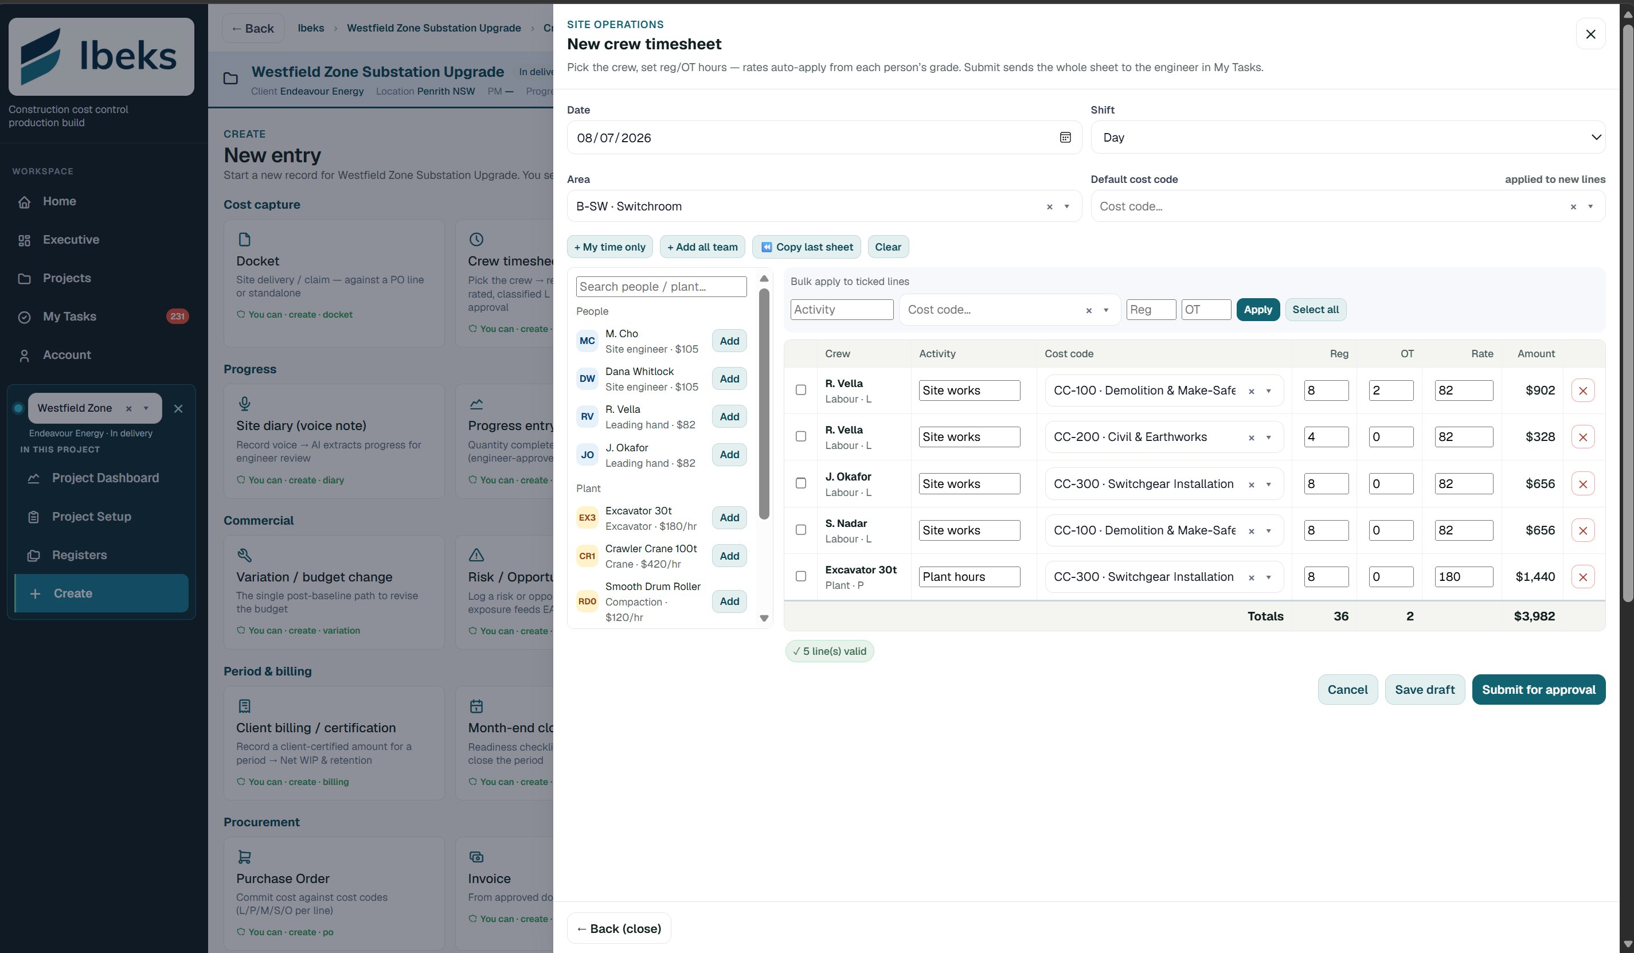Tick the R. Vella CC-200 line checkbox
This screenshot has height=953, width=1634.
801,436
